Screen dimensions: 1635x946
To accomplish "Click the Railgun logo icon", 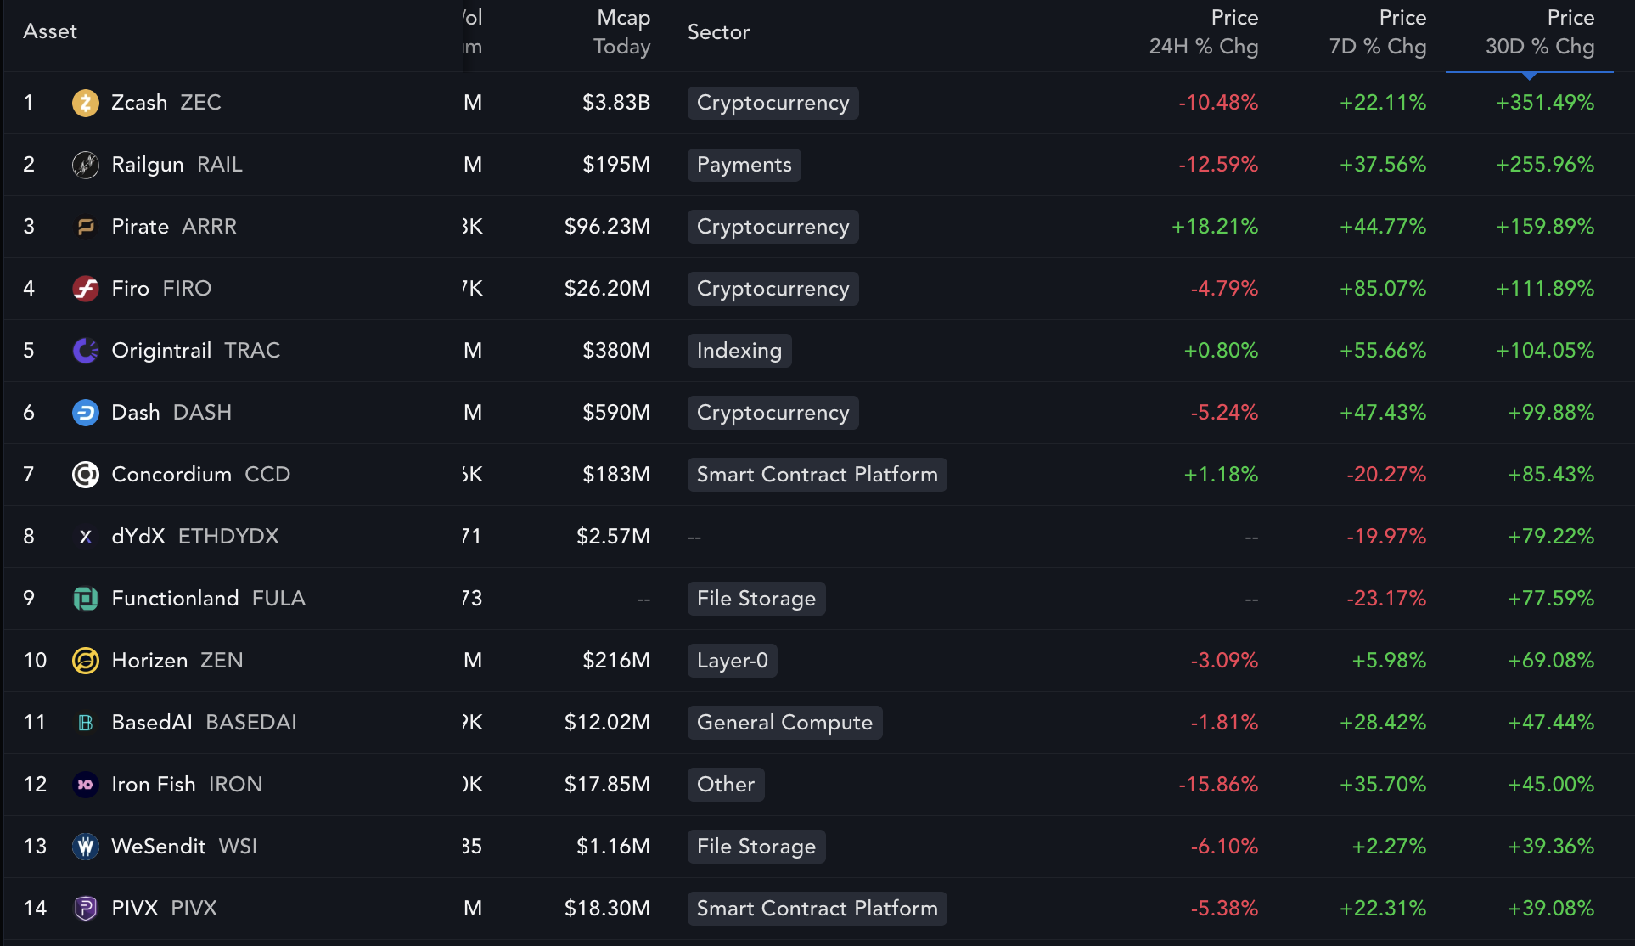I will point(85,165).
